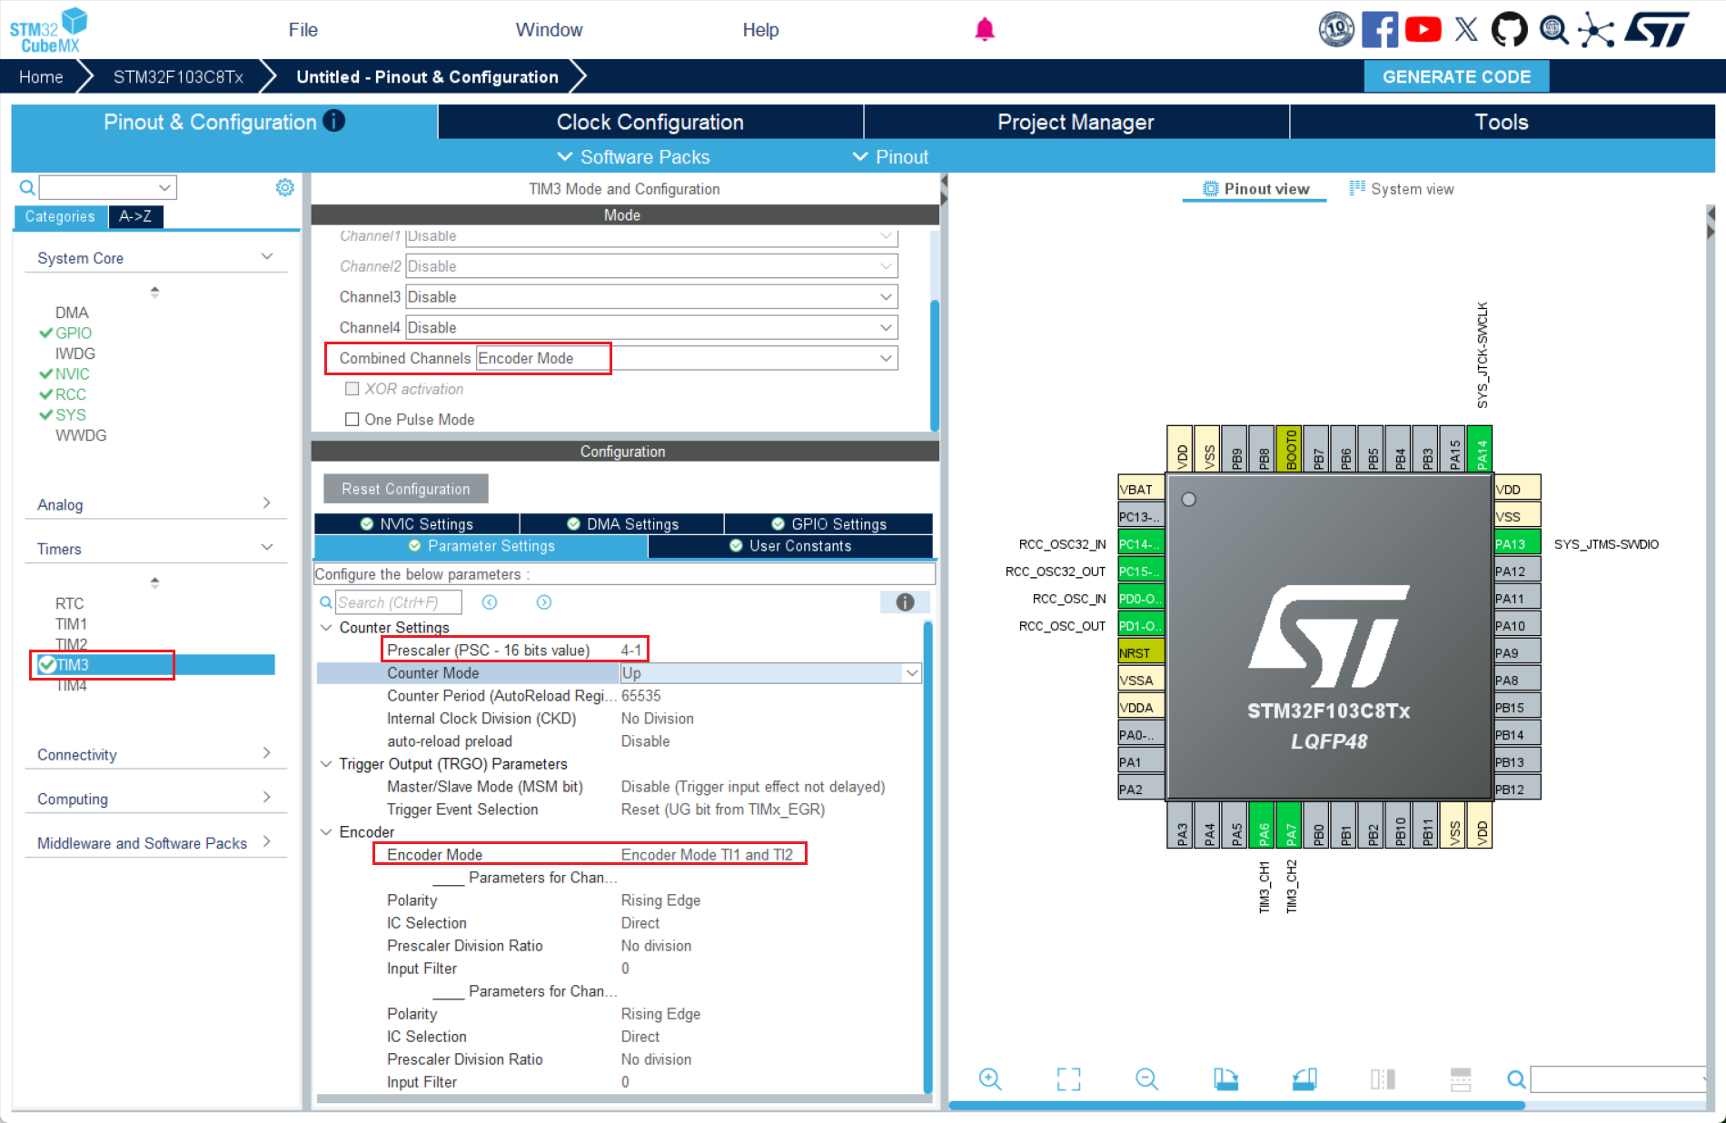Open the GitHub icon link

click(x=1509, y=30)
